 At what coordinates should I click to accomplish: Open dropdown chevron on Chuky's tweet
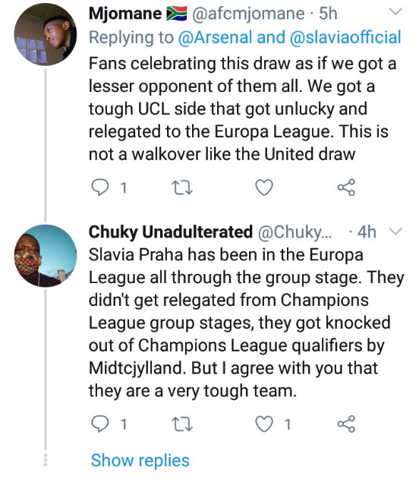pyautogui.click(x=395, y=231)
